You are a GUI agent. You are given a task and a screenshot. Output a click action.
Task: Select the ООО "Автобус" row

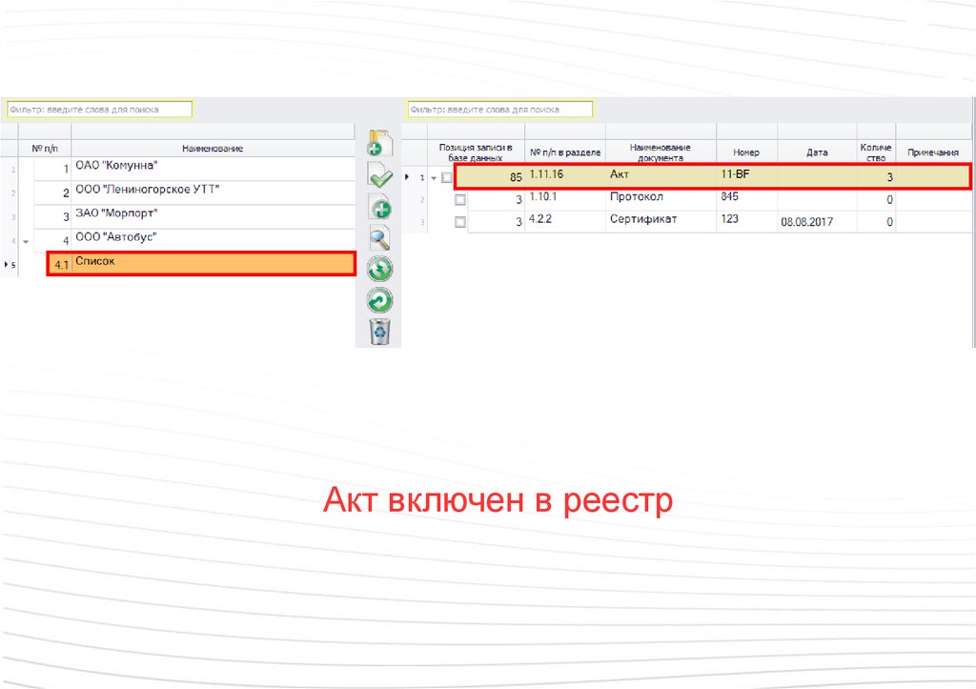194,239
